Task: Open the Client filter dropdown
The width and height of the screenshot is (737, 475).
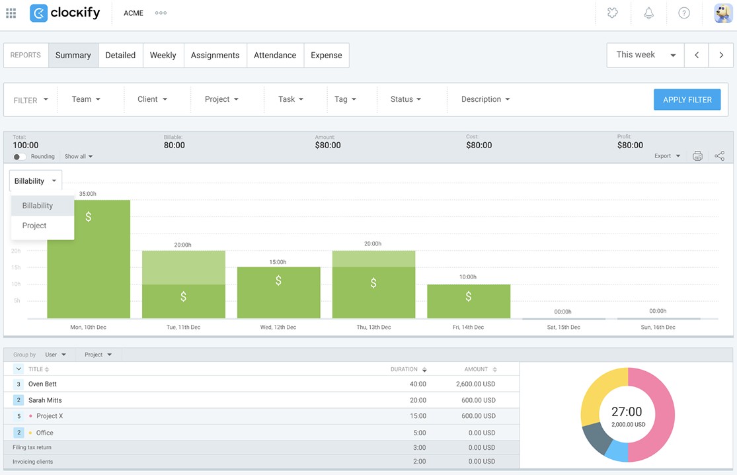Action: tap(152, 99)
